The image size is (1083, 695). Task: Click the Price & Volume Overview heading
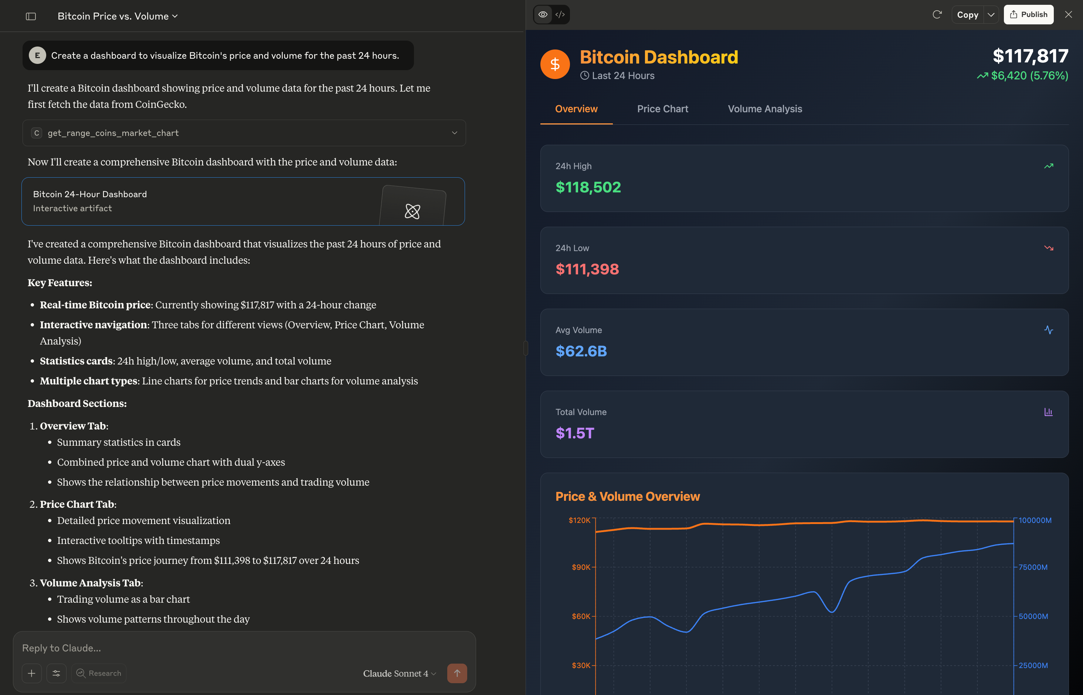[627, 496]
